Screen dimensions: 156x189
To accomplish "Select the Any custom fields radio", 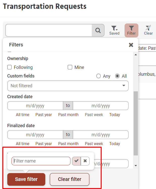I will [x=99, y=76].
